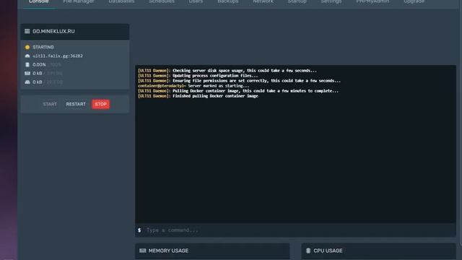
Task: Open the File Manager tab
Action: pos(79,1)
